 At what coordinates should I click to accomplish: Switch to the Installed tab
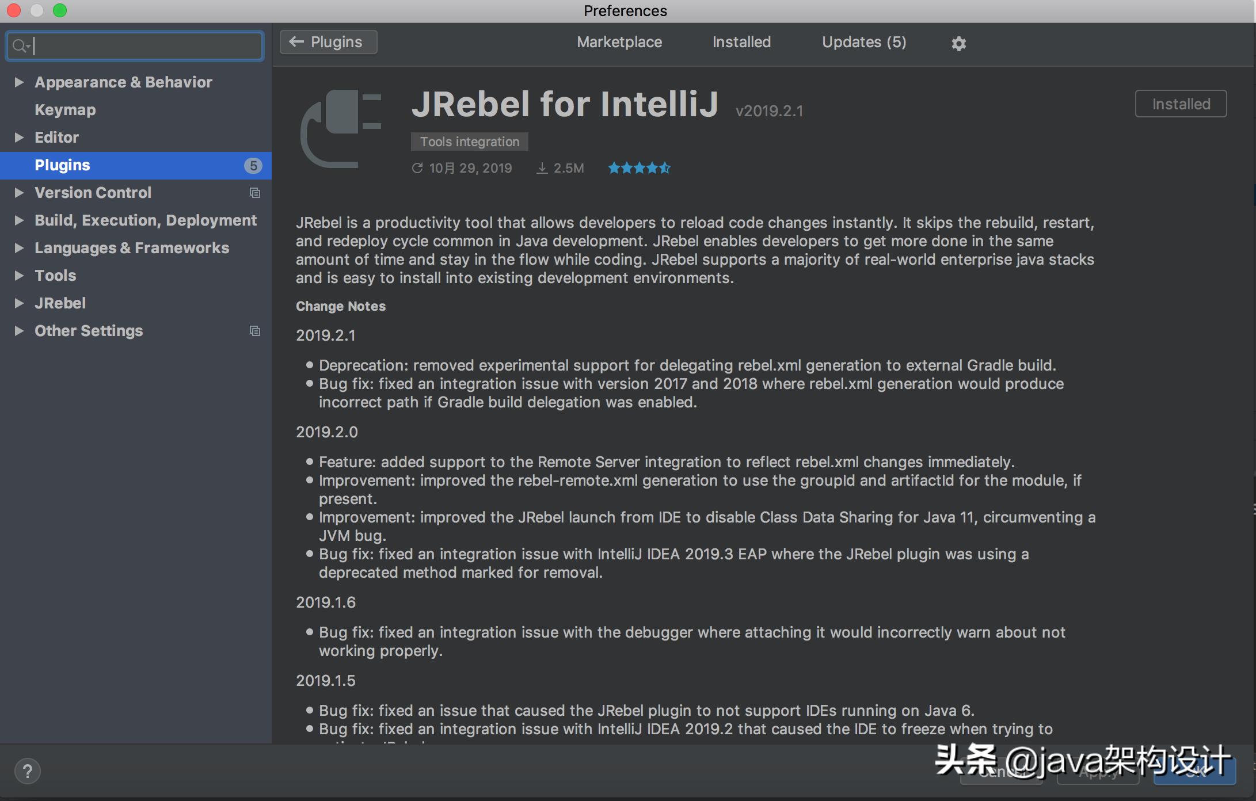click(x=741, y=42)
